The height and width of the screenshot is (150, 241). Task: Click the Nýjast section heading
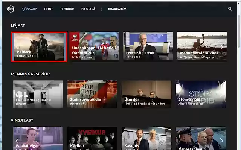tap(18, 26)
